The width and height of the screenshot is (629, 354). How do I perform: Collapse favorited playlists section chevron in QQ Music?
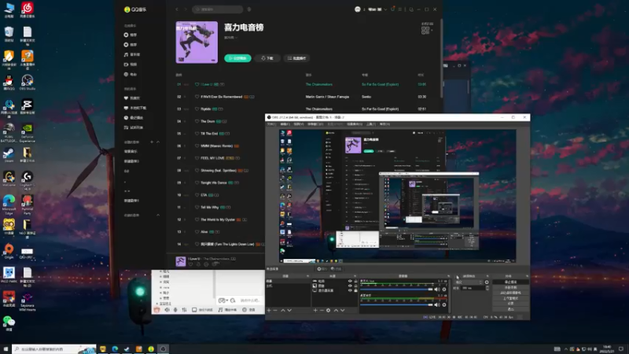tap(158, 215)
